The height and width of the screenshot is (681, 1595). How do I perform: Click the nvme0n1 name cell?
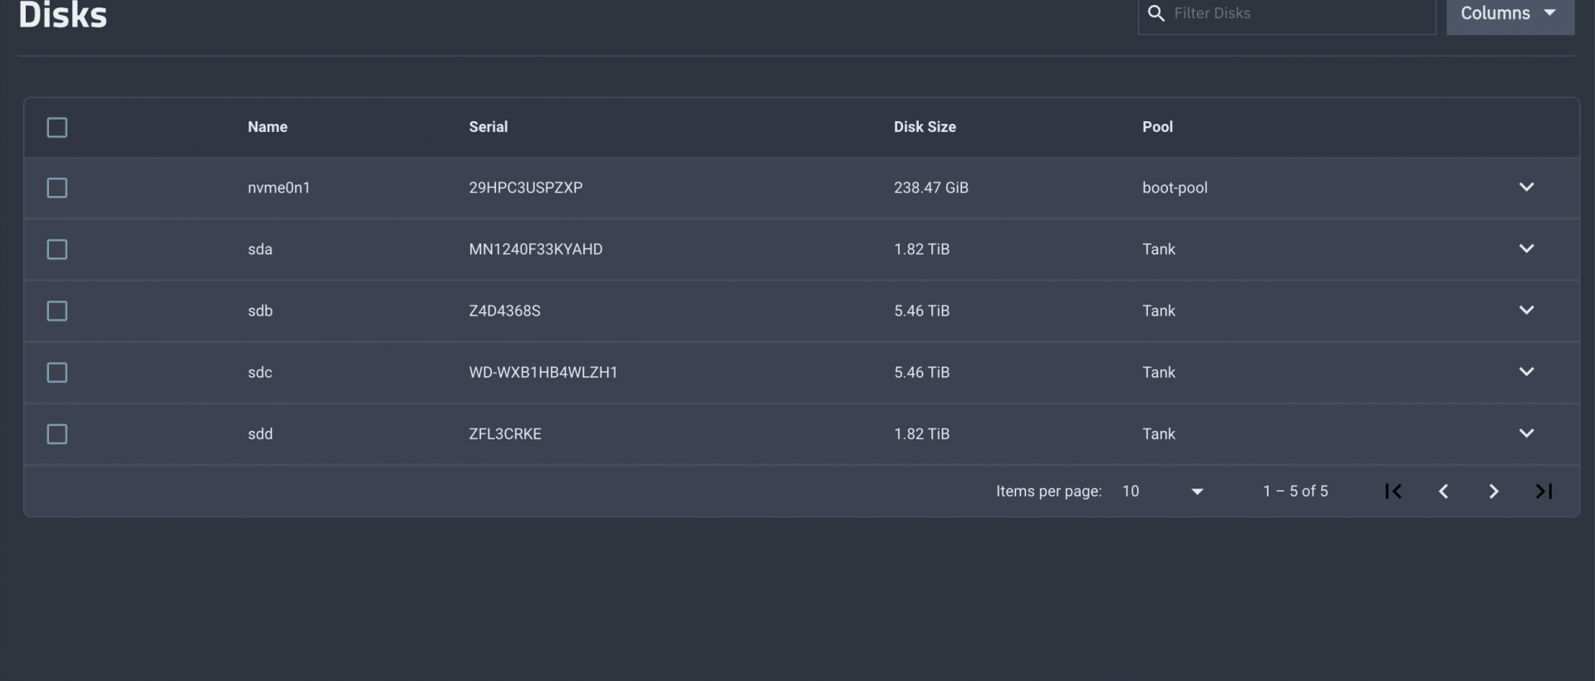click(x=278, y=188)
